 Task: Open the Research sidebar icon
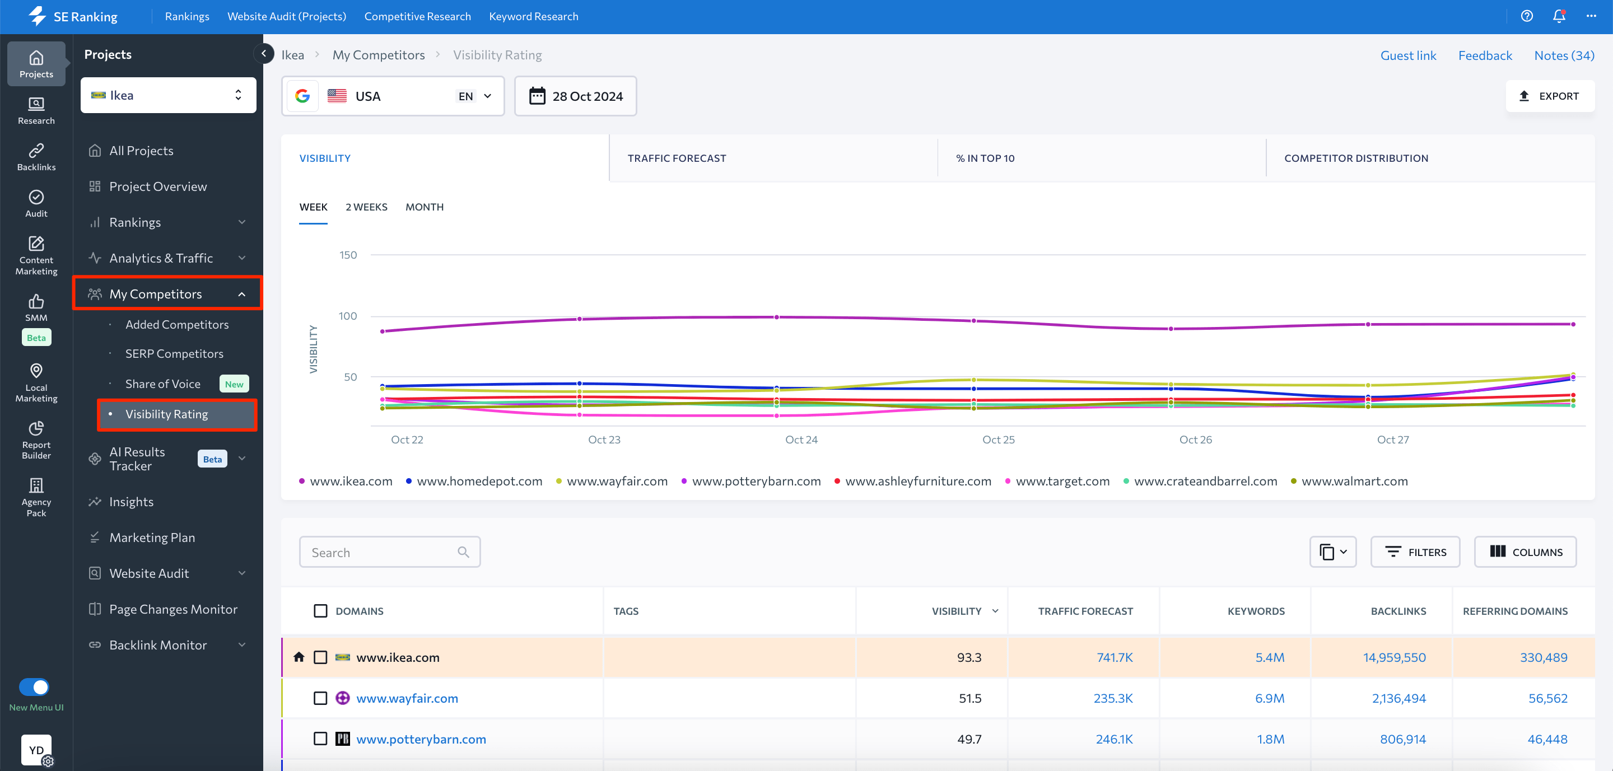36,110
